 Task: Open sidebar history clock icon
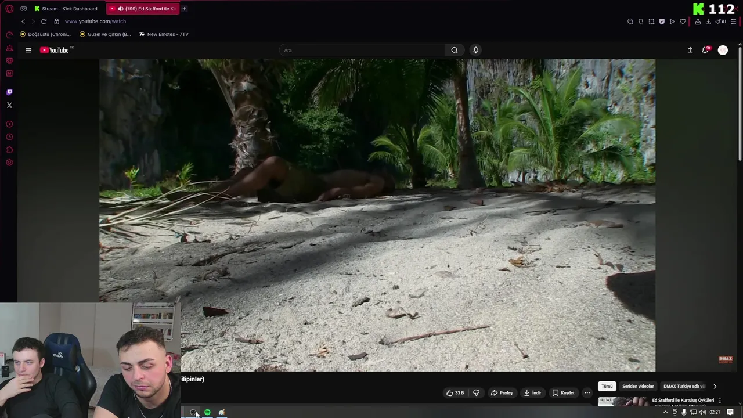tap(9, 137)
